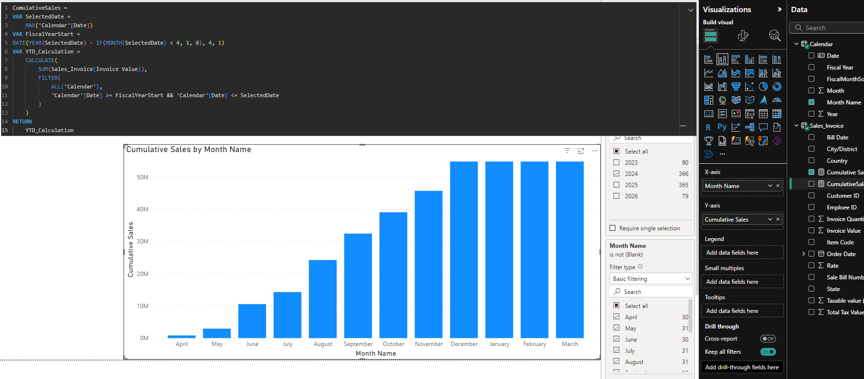Choose the Python visual

point(722,127)
